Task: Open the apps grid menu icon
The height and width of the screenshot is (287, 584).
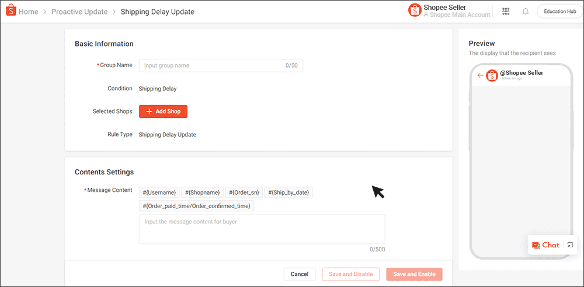Action: tap(506, 11)
